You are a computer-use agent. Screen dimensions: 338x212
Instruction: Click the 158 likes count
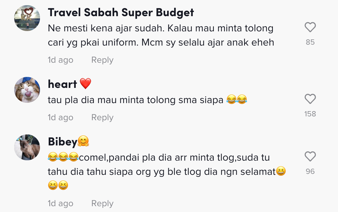coord(310,114)
